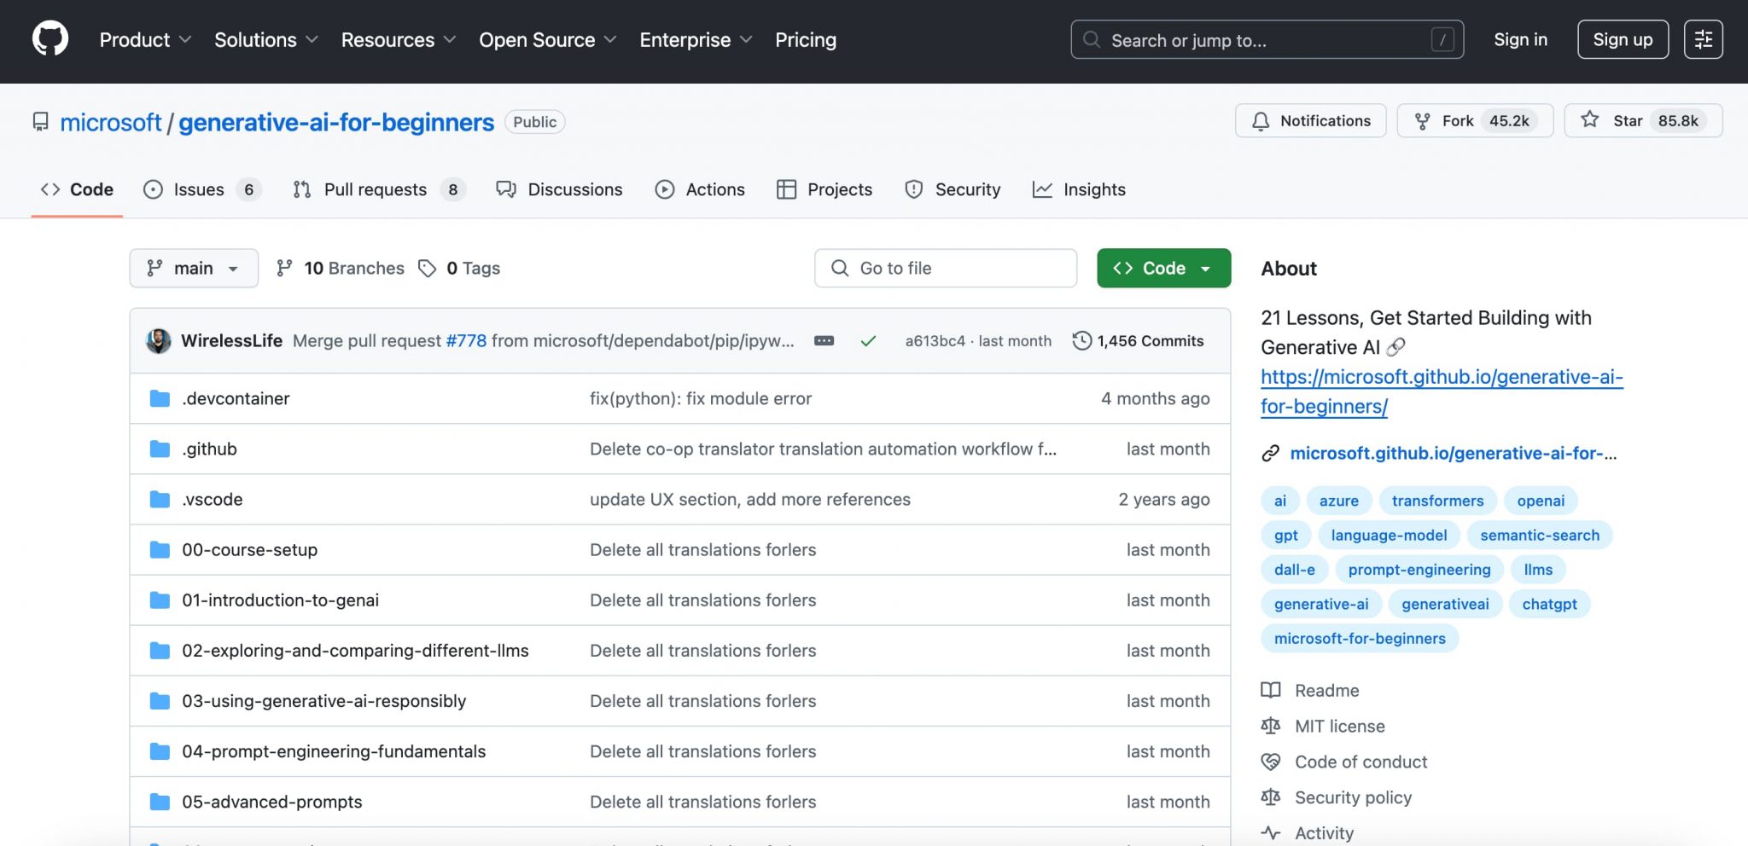This screenshot has height=846, width=1748.
Task: Click the WirelessLife author avatar
Action: tap(159, 341)
